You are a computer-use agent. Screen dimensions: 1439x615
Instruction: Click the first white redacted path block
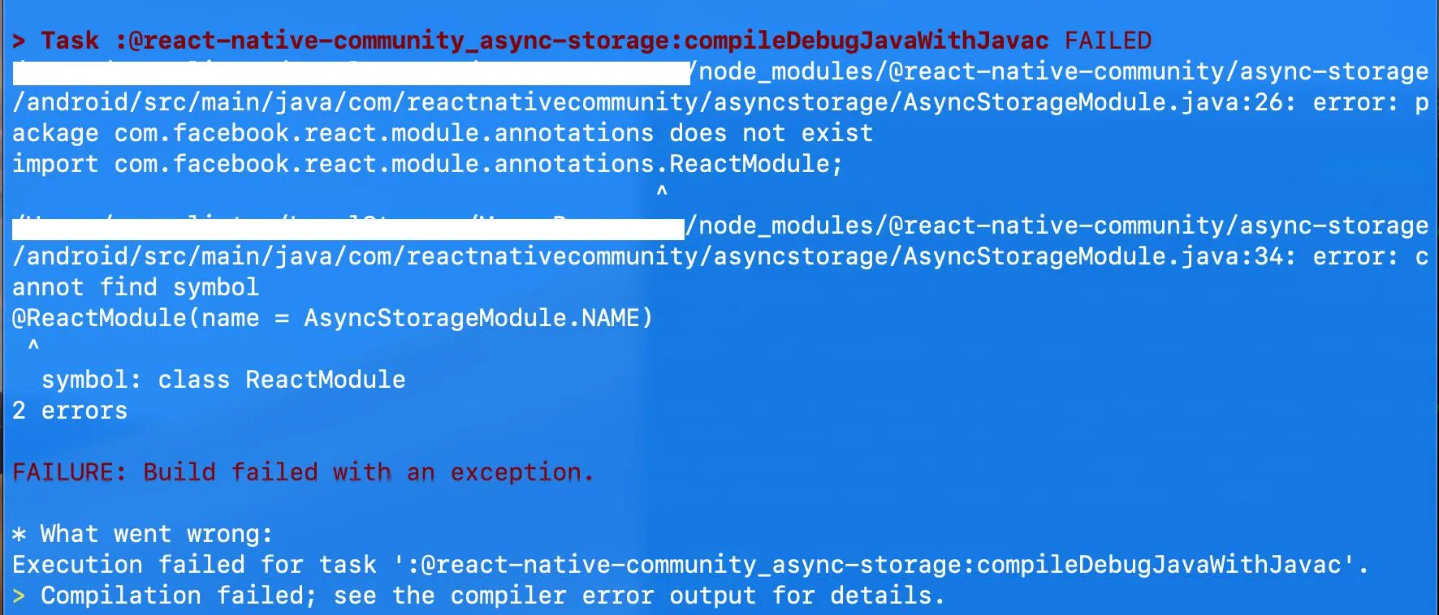click(351, 73)
